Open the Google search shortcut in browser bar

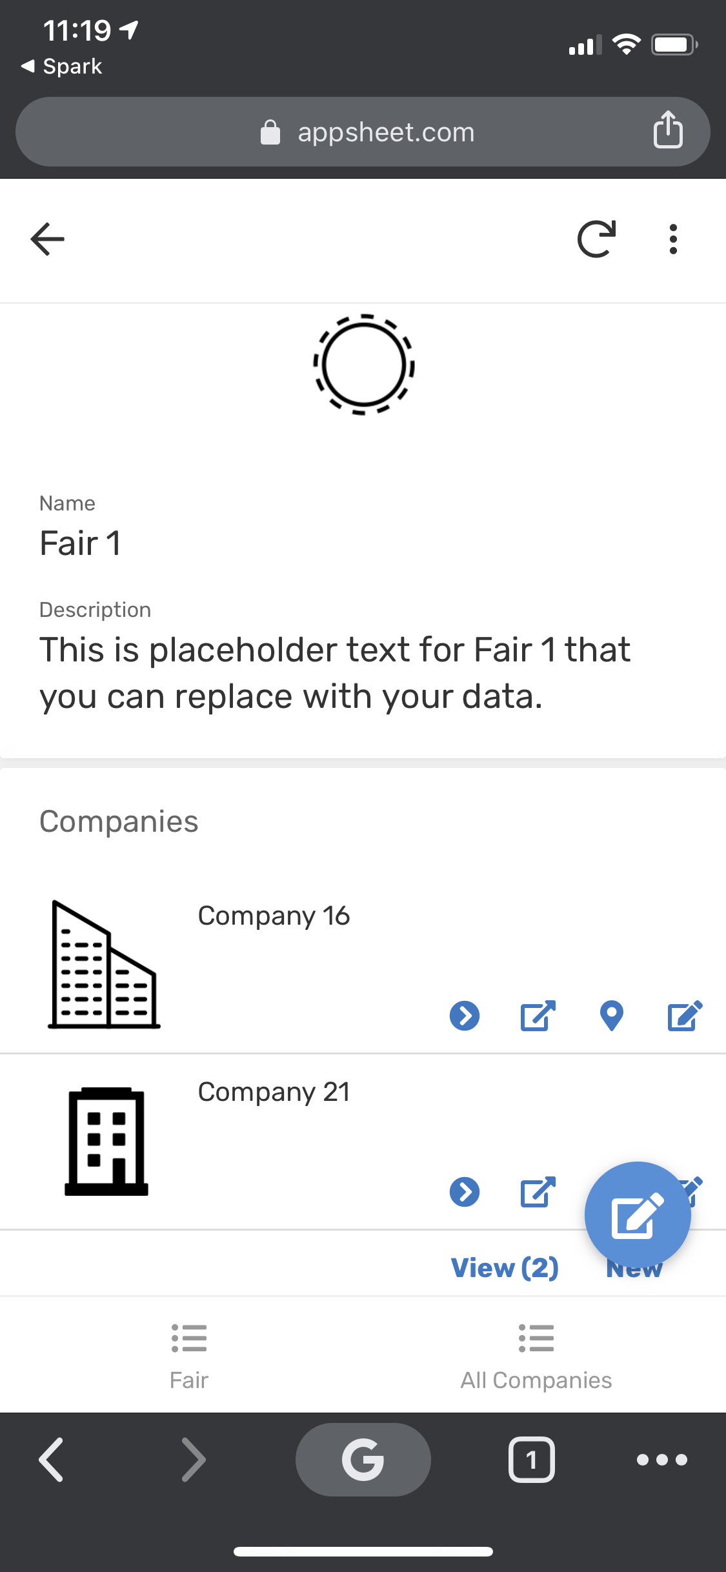pos(363,1460)
